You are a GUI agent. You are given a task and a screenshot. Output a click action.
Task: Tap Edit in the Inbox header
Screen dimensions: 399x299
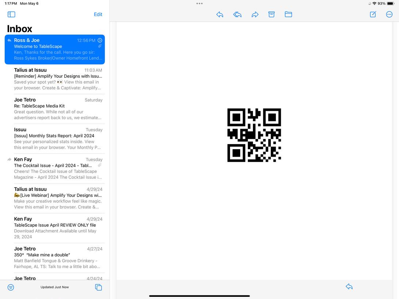pos(98,14)
